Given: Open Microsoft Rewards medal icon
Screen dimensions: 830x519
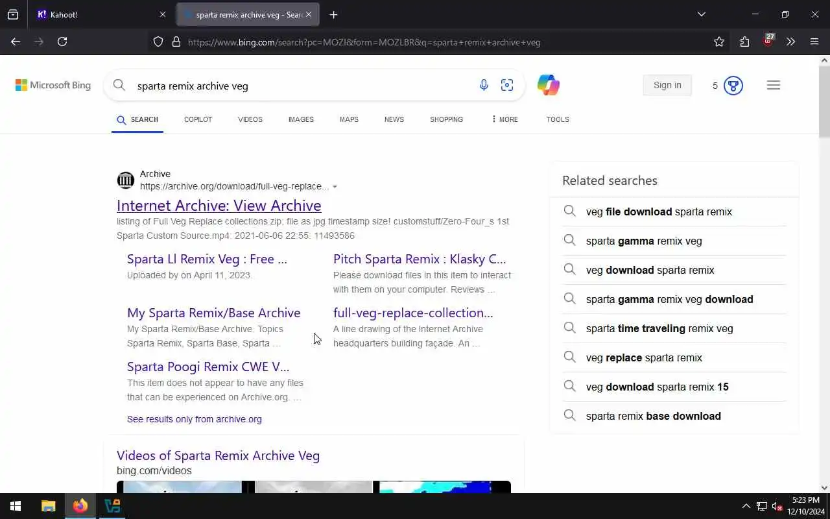Looking at the screenshot, I should click(x=733, y=86).
